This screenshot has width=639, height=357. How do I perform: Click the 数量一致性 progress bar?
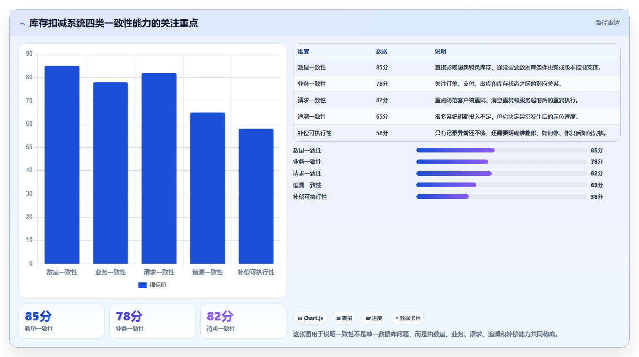point(502,150)
